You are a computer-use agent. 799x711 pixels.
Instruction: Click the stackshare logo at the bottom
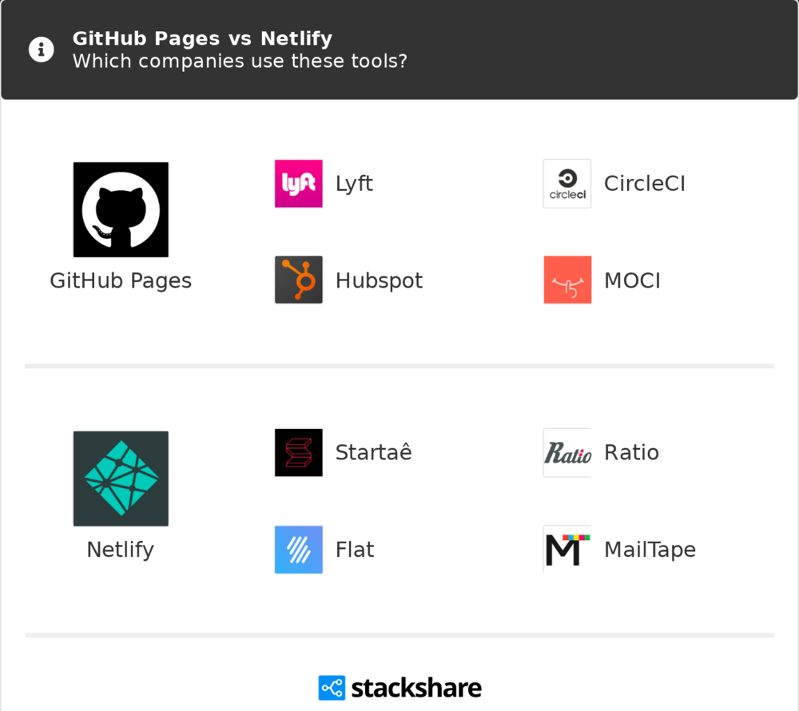399,688
